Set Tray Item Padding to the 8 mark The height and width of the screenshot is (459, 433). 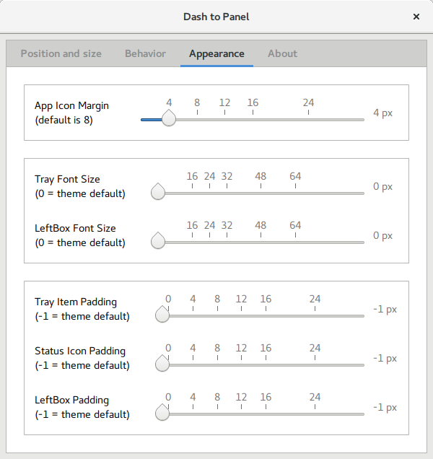[216, 315]
